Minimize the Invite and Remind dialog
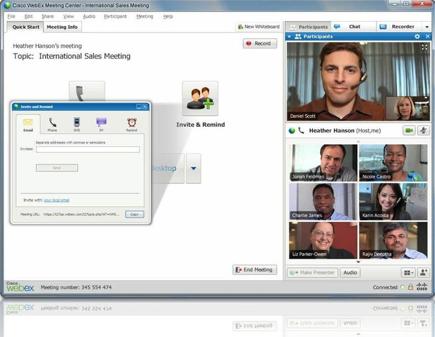435x337 pixels. pos(139,106)
